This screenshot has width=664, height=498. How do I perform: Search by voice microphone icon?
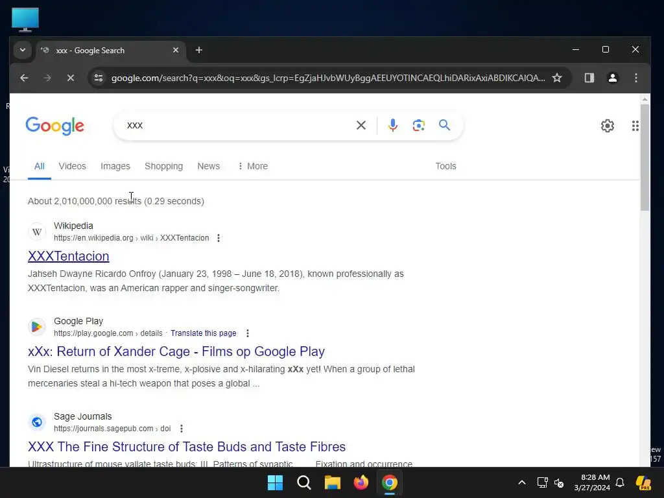coord(392,125)
